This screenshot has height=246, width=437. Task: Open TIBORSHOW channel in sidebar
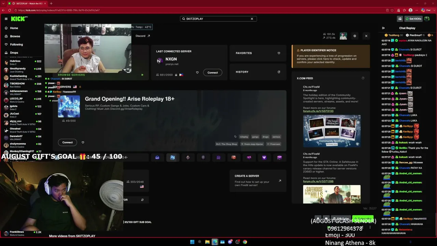click(23, 85)
